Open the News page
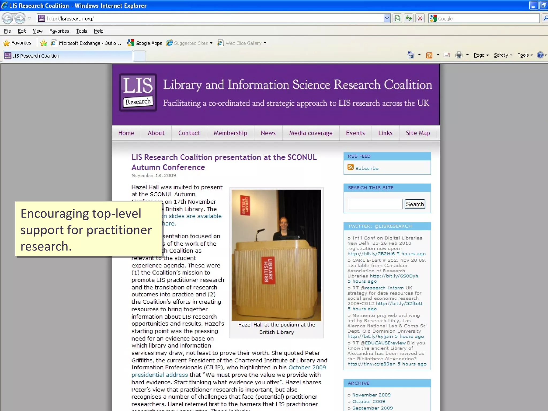The height and width of the screenshot is (411, 548). (268, 133)
